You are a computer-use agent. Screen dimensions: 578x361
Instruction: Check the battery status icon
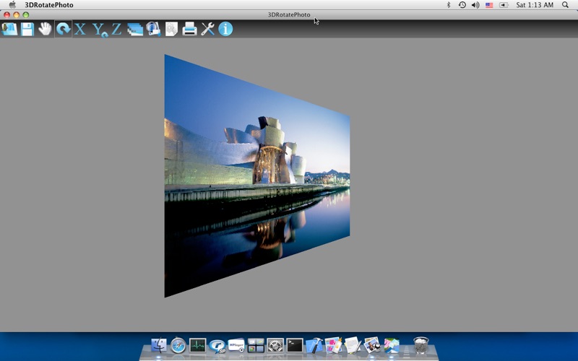tap(504, 5)
